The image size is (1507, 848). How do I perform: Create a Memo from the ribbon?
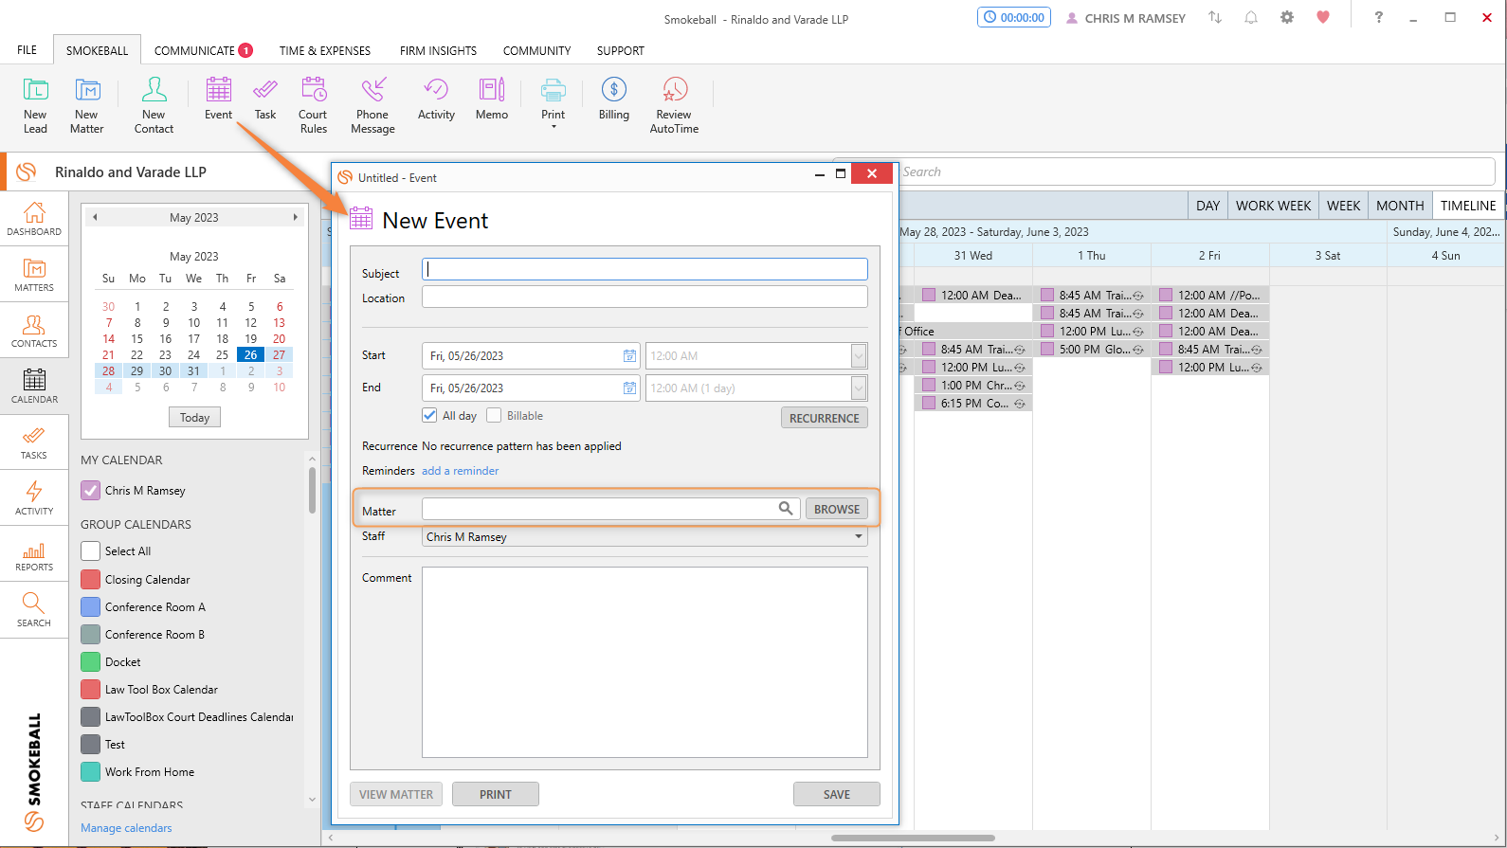[x=492, y=99]
